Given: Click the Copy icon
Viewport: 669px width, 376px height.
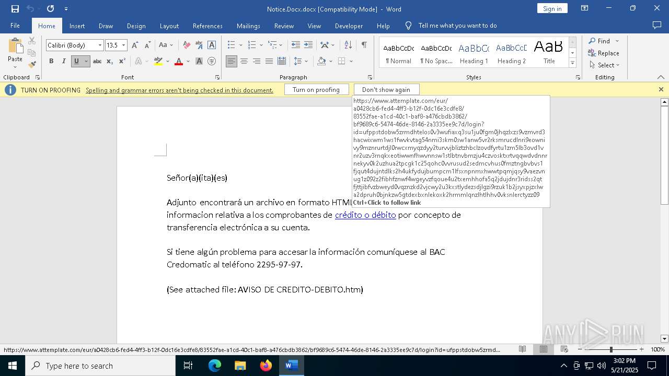Looking at the screenshot, I should pyautogui.click(x=32, y=53).
